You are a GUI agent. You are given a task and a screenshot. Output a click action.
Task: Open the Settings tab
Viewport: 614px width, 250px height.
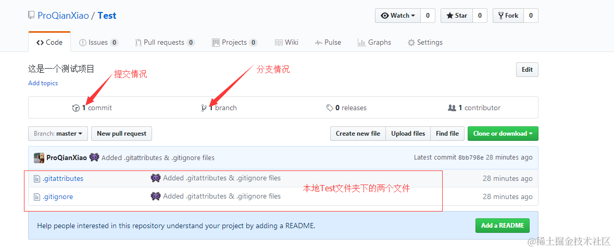(425, 43)
